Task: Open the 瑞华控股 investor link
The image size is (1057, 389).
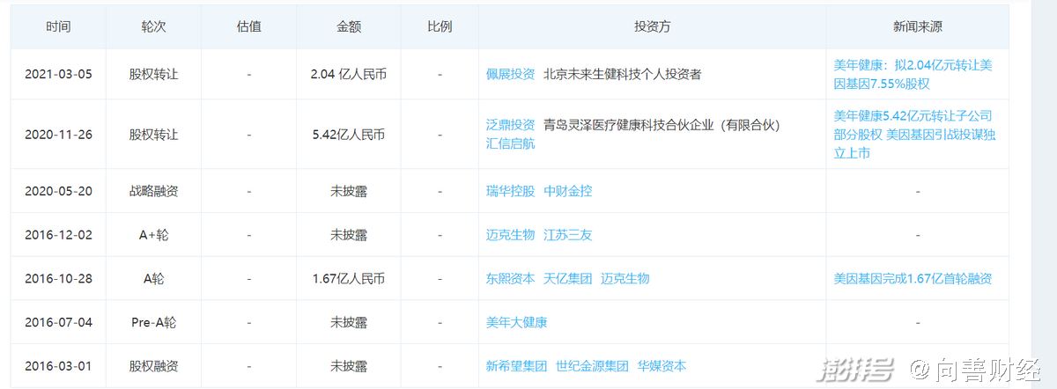Action: [x=510, y=190]
